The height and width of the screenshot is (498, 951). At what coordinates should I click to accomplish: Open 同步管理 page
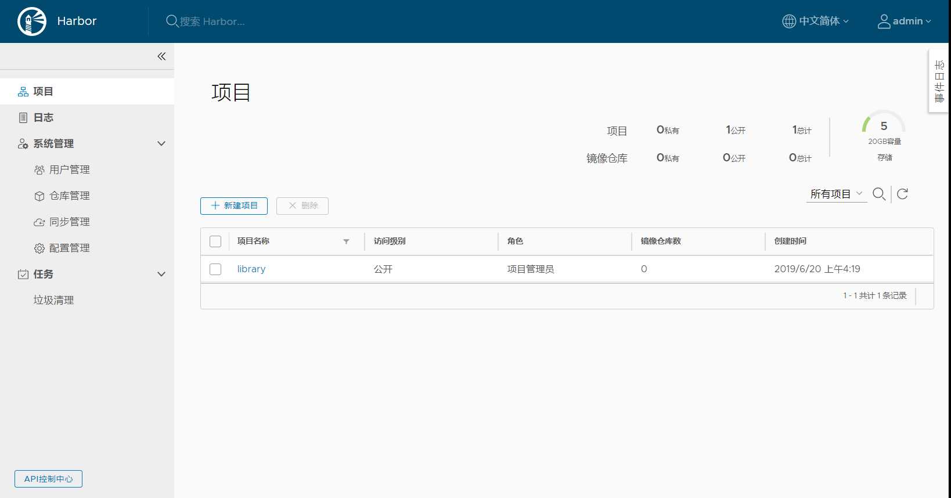(69, 222)
